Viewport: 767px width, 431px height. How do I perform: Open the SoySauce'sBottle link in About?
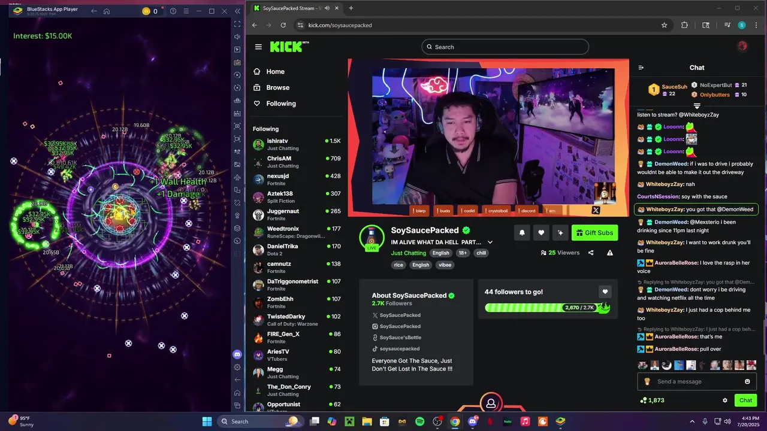[x=400, y=338]
